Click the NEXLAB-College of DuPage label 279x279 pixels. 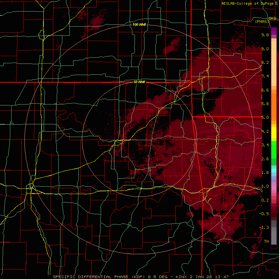247,3
